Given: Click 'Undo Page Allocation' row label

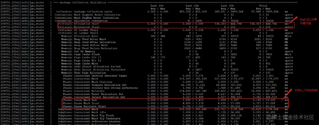Looking at the screenshot, I should coord(90,73).
